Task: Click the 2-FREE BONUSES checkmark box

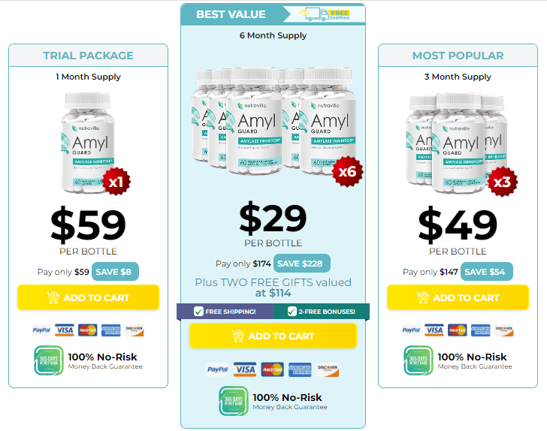Action: click(x=292, y=312)
